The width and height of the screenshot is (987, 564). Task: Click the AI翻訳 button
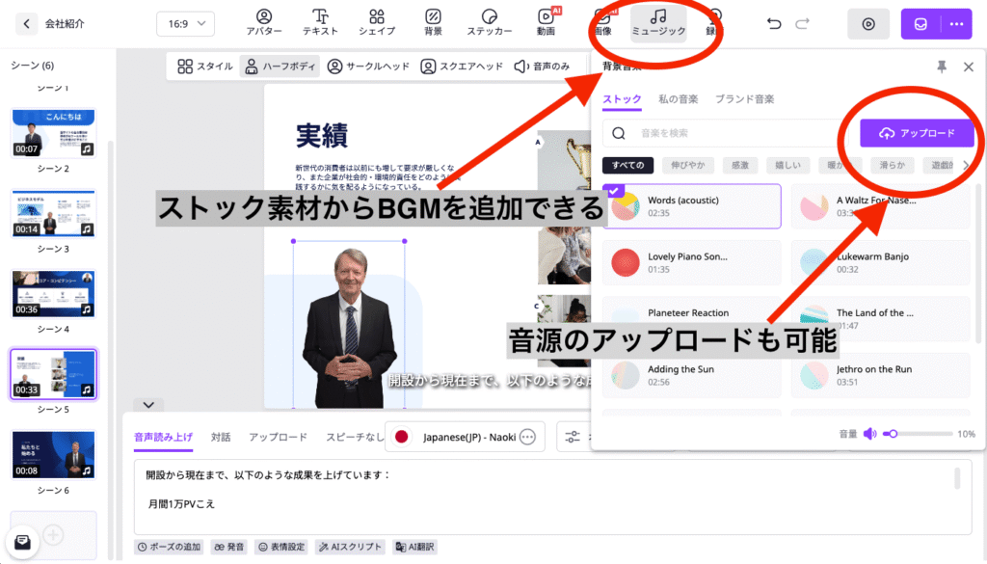[x=414, y=547]
